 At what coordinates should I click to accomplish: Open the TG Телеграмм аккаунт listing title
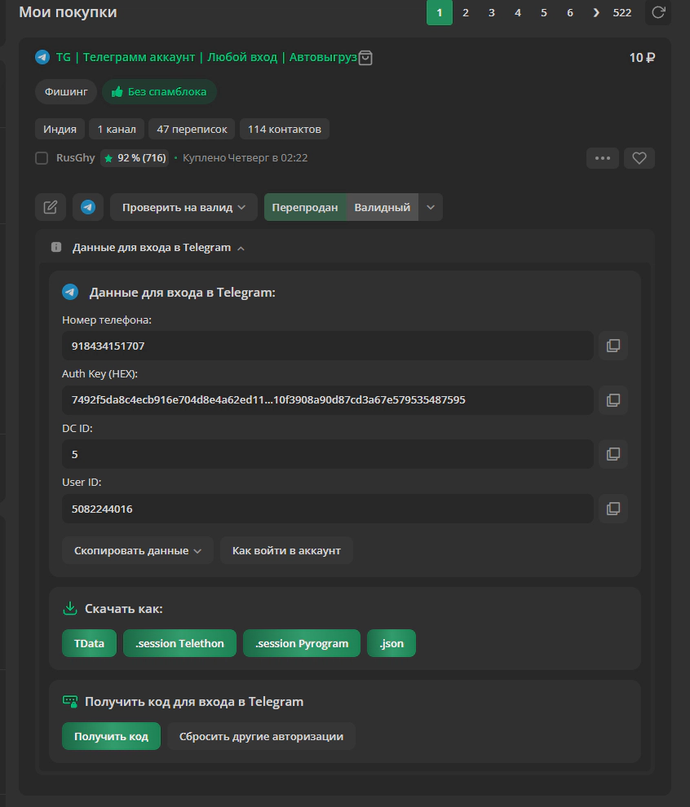pos(206,57)
